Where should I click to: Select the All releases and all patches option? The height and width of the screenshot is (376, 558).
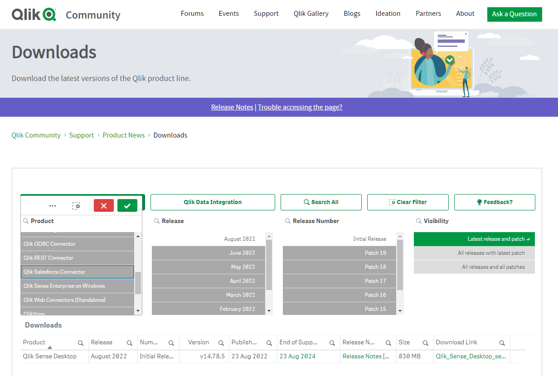(474, 267)
